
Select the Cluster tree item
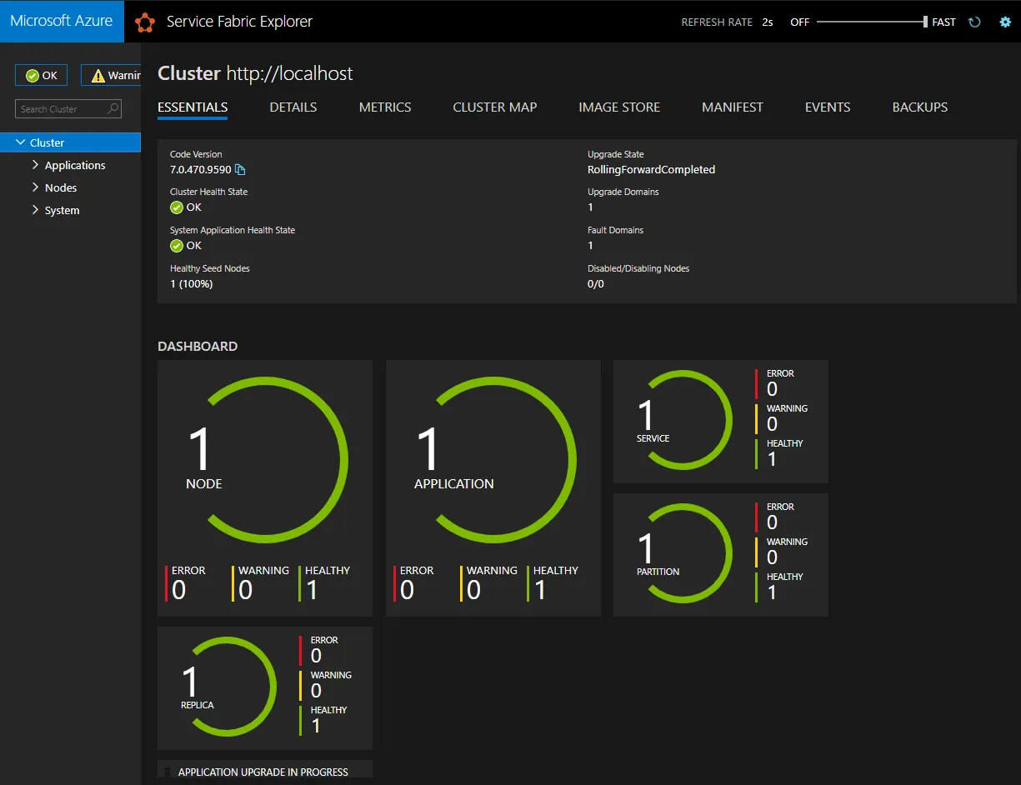[x=70, y=142]
